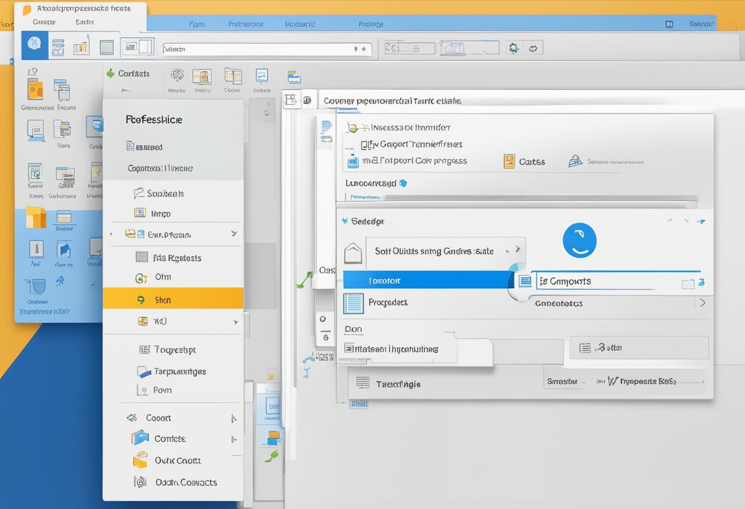Expand the chevron at the right of the sidebar row
Screen dimensions: 745x509
pos(234,234)
